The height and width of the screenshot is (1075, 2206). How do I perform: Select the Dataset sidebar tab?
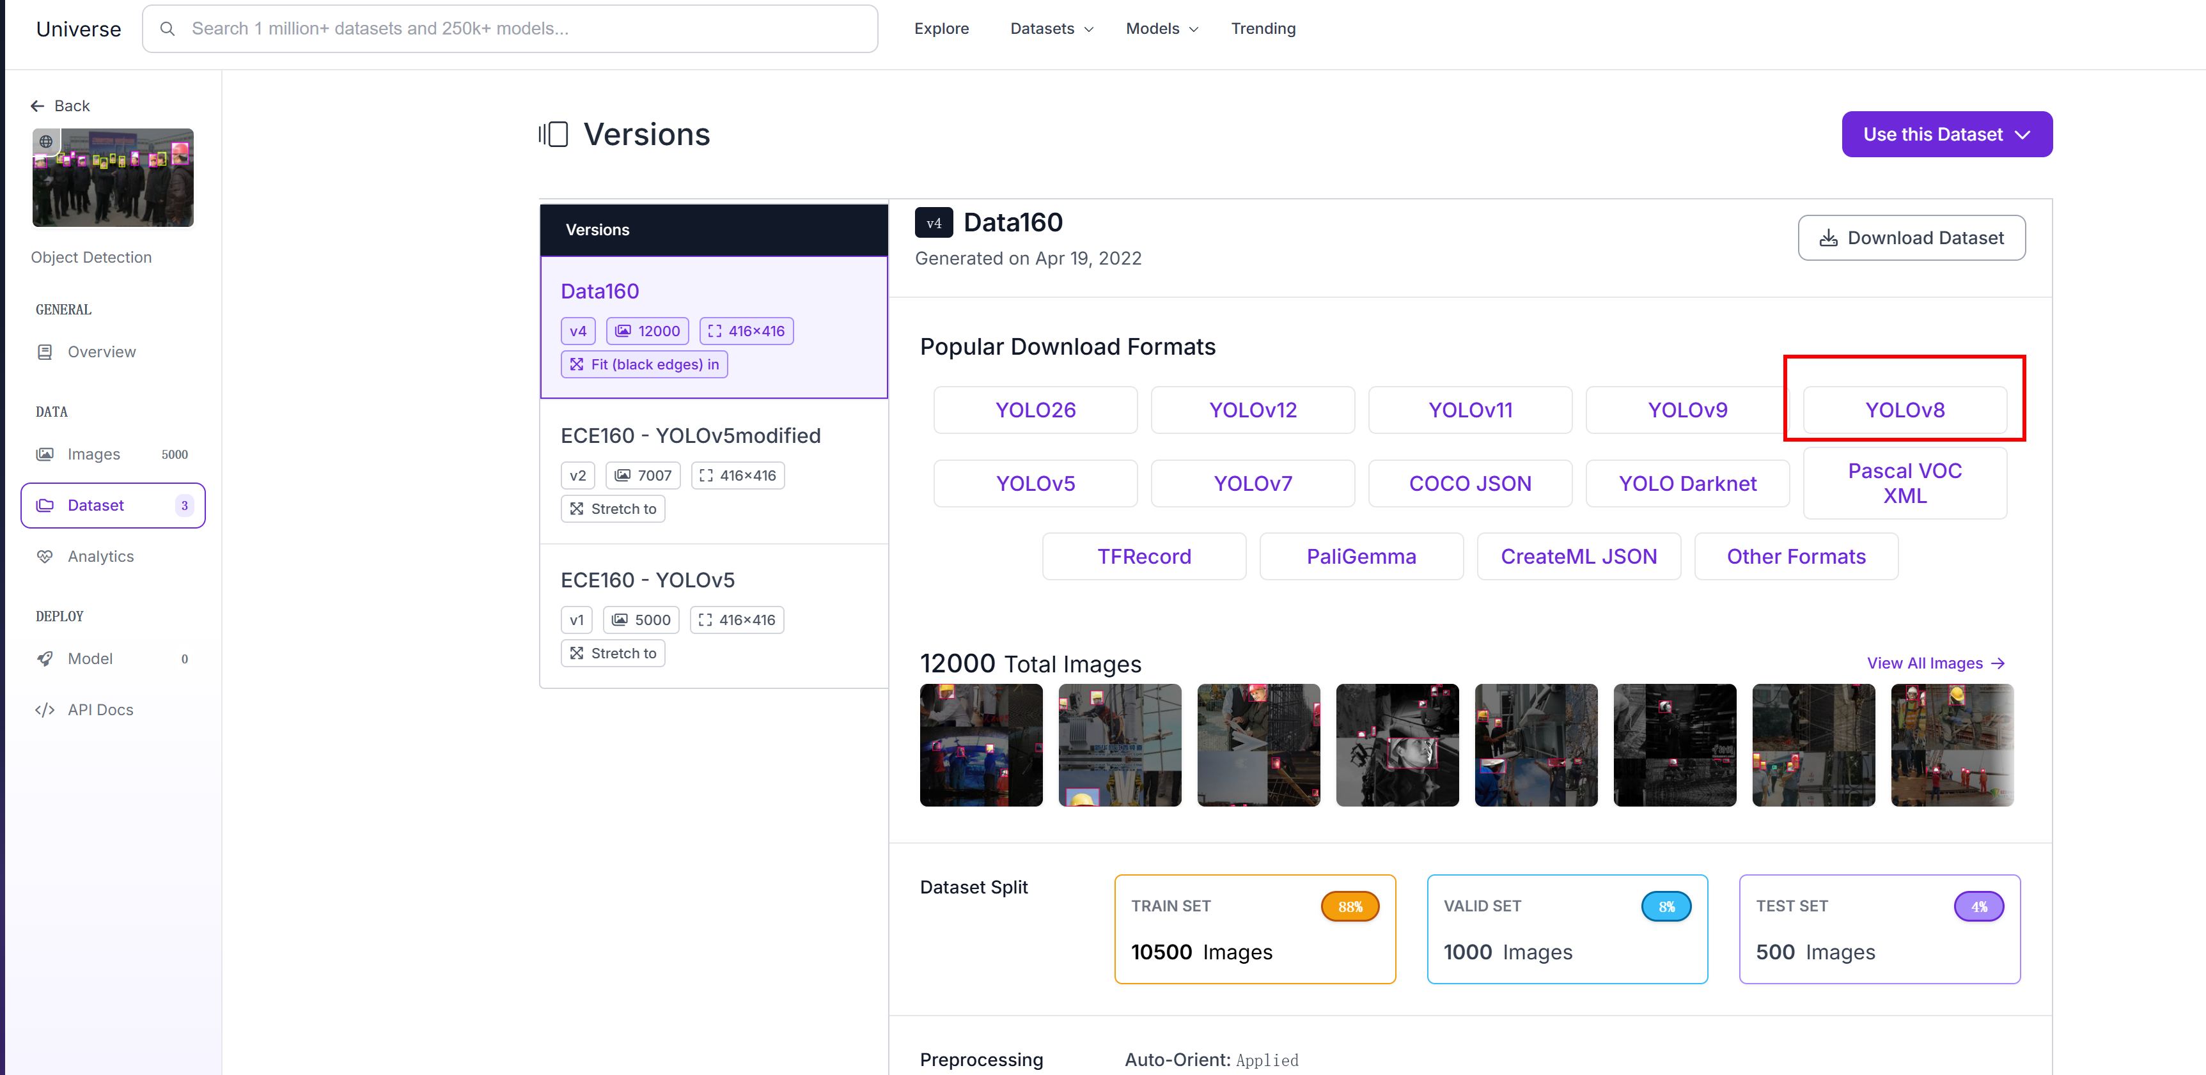pyautogui.click(x=113, y=506)
